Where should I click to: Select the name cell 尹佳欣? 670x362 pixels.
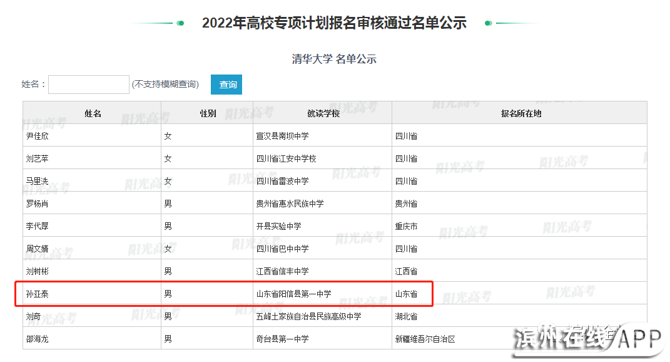38,136
